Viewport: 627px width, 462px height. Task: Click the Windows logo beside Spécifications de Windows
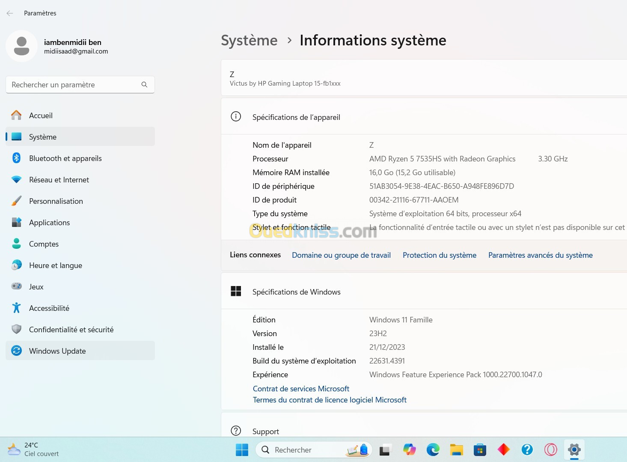(x=236, y=291)
